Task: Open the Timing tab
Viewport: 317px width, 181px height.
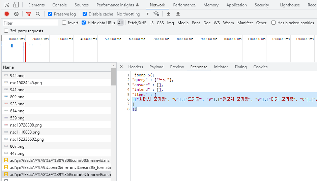Action: pyautogui.click(x=240, y=67)
